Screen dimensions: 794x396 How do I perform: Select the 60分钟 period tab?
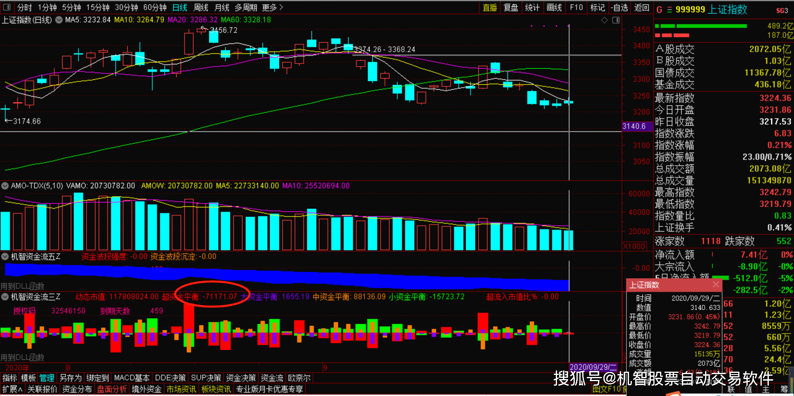(x=155, y=7)
